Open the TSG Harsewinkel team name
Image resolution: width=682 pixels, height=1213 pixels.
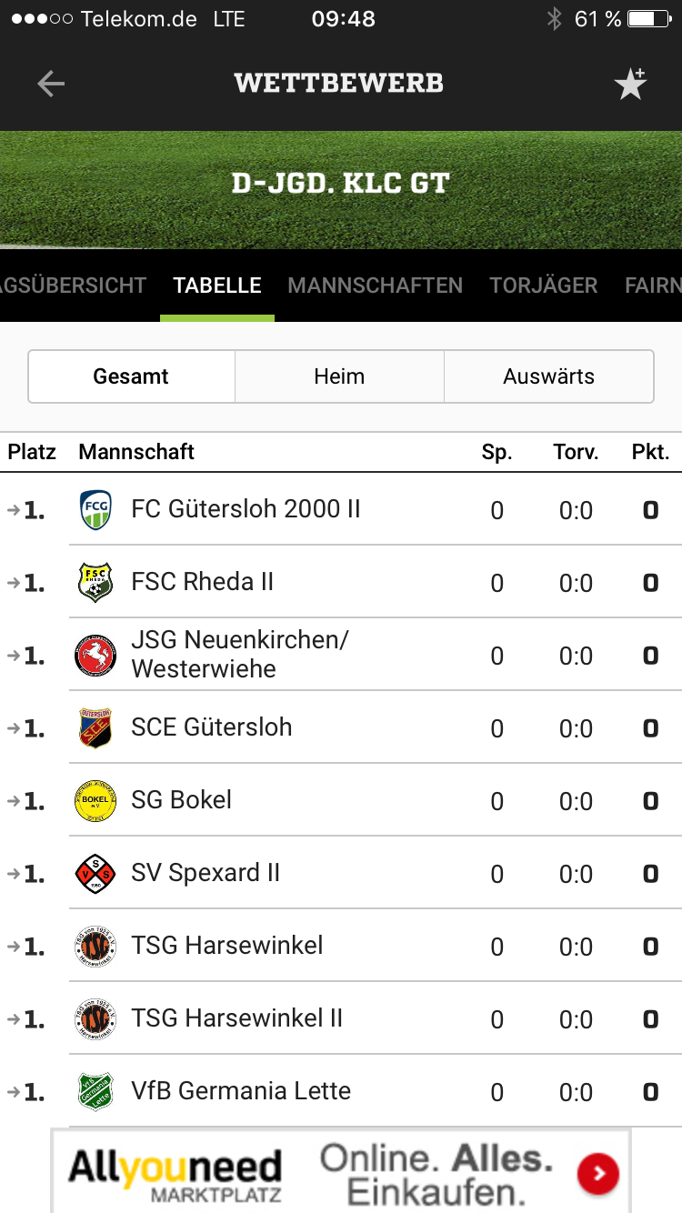click(227, 946)
